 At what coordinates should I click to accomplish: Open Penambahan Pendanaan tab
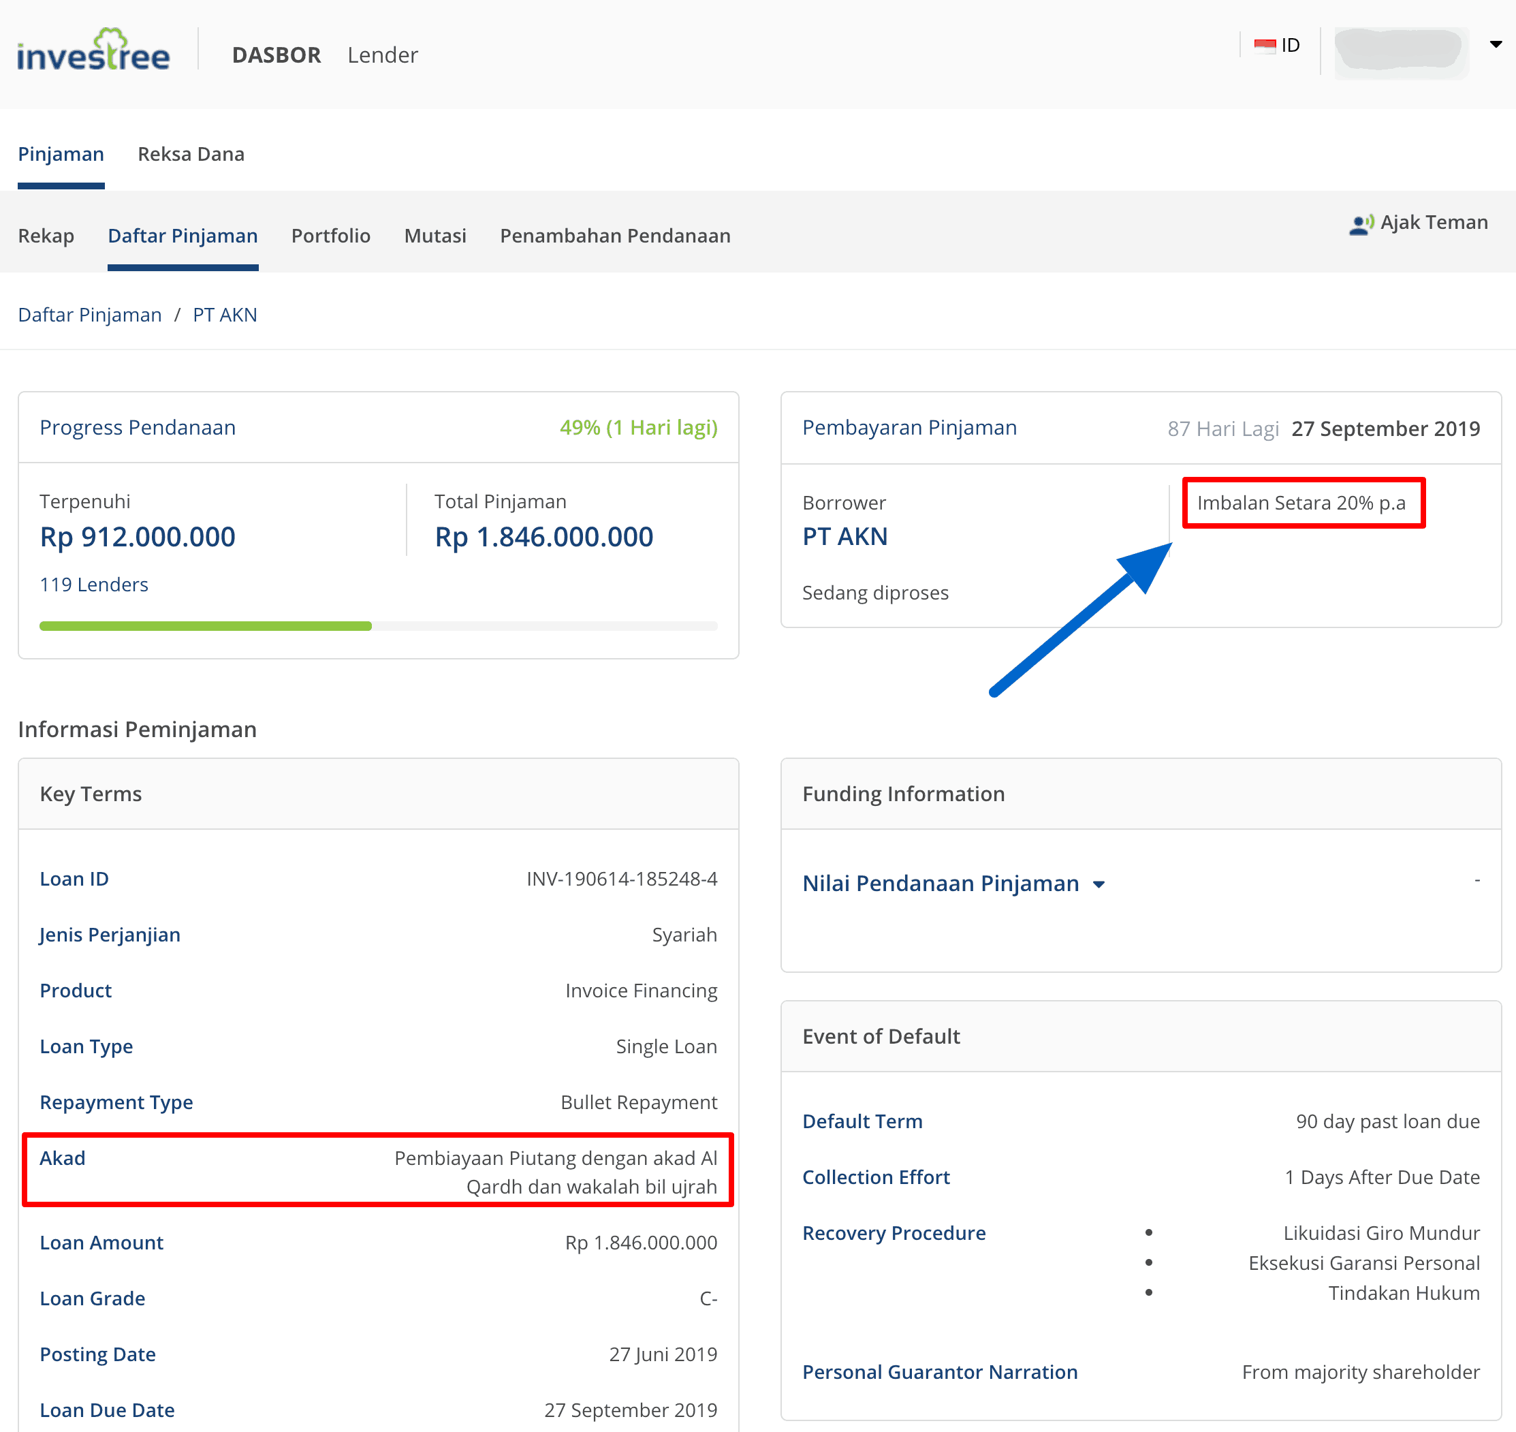614,236
